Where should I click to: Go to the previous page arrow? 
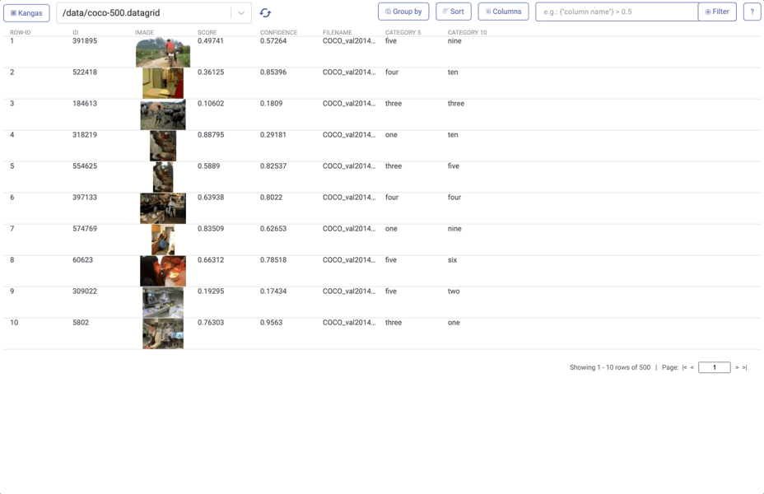692,368
